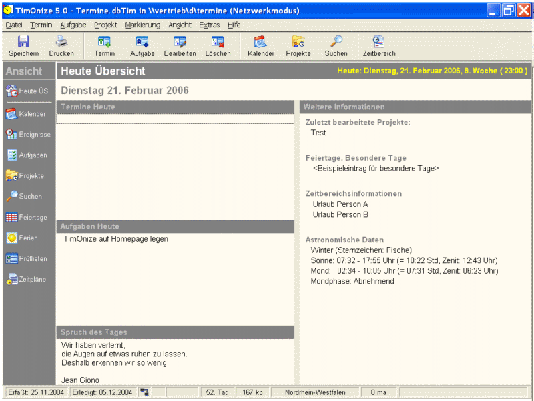534x401 pixels.
Task: Click the 'Feiertage, Besondere Tage' label
Action: [356, 158]
